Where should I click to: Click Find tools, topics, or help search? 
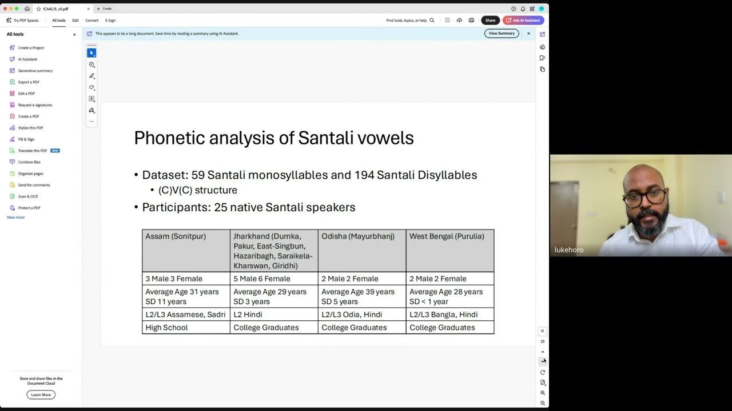click(x=410, y=20)
